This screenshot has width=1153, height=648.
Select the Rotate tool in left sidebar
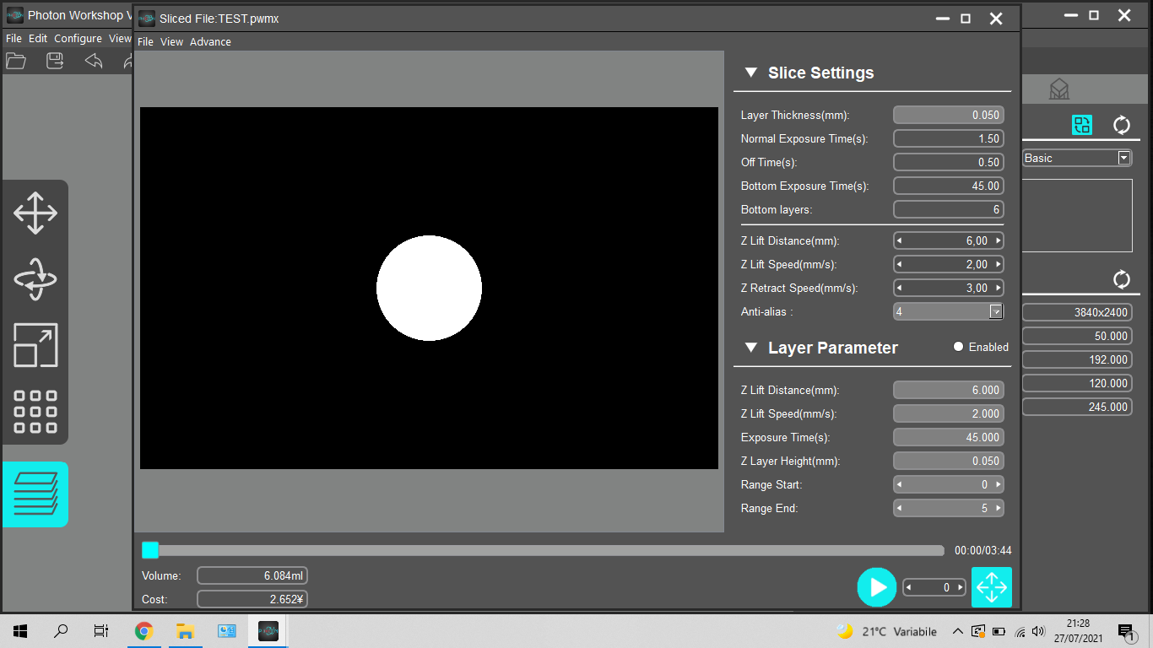point(35,279)
